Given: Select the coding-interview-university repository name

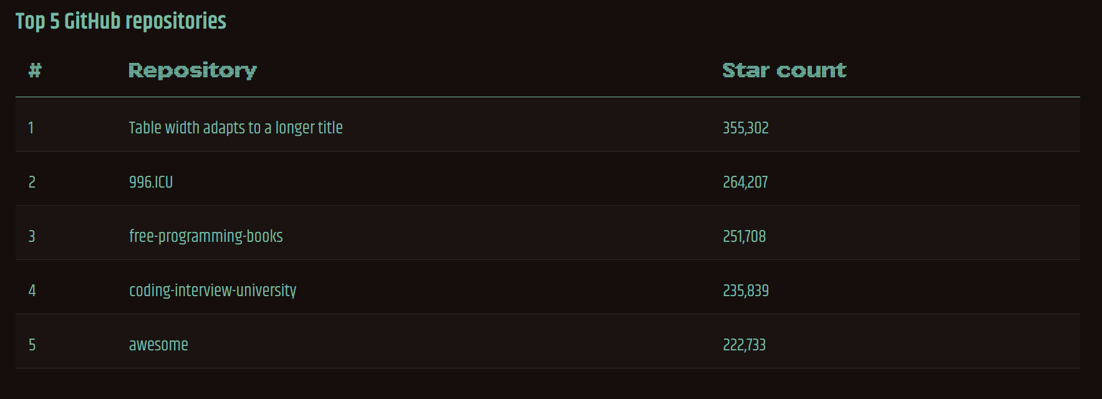Looking at the screenshot, I should [213, 291].
